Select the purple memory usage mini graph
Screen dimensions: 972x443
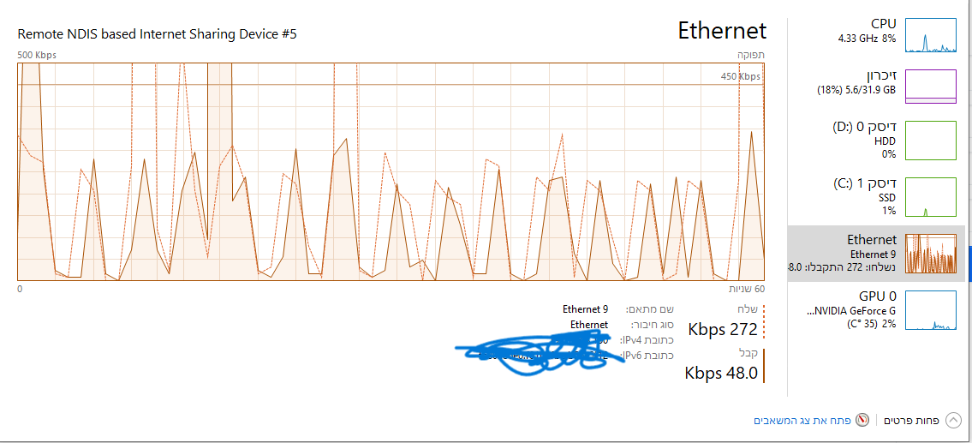click(x=930, y=87)
